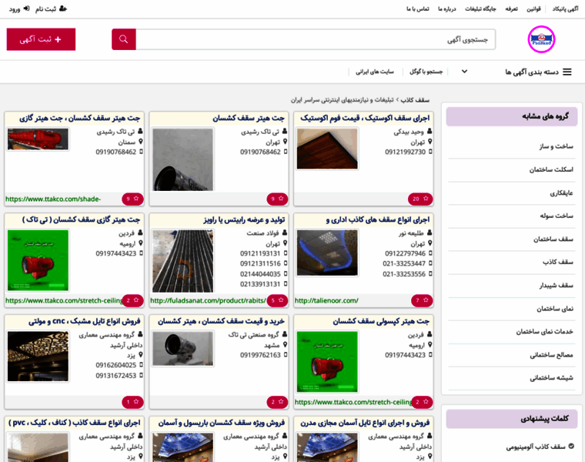This screenshot has height=462, width=585.
Task: Click the rabitz mesh sheets thumbnail
Action: pyautogui.click(x=183, y=261)
